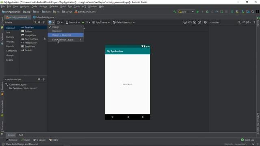
Task: Open the Default (en-us) locale dropdown
Action: pos(123,22)
